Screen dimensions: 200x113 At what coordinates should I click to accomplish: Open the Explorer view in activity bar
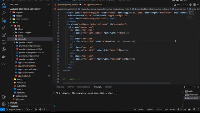pyautogui.click(x=3, y=6)
